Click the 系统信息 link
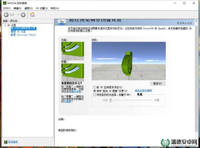This screenshot has height=148, width=200. point(13,142)
